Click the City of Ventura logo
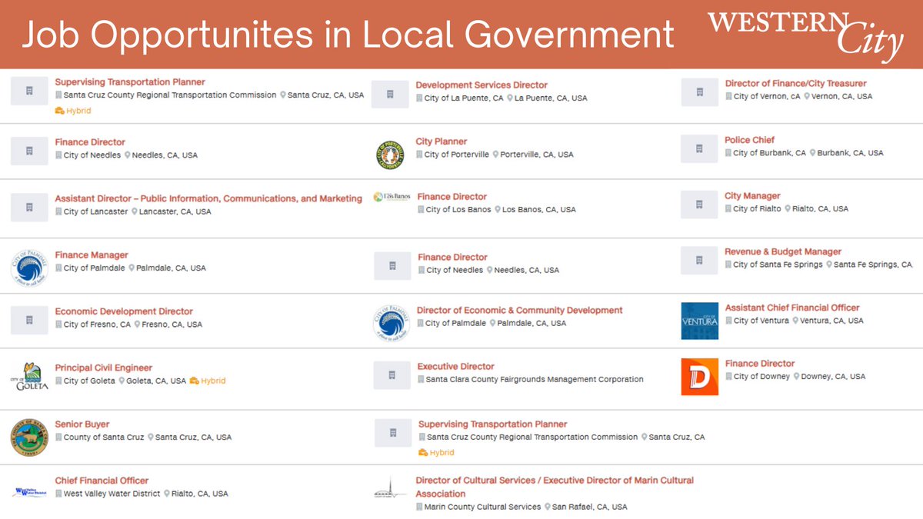This screenshot has height=519, width=923. (700, 321)
